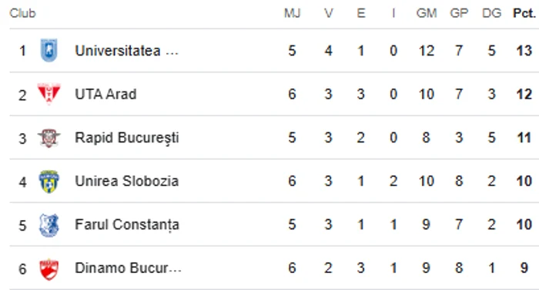
Task: Click the Farul Constanța blue crest
Action: coord(49,225)
